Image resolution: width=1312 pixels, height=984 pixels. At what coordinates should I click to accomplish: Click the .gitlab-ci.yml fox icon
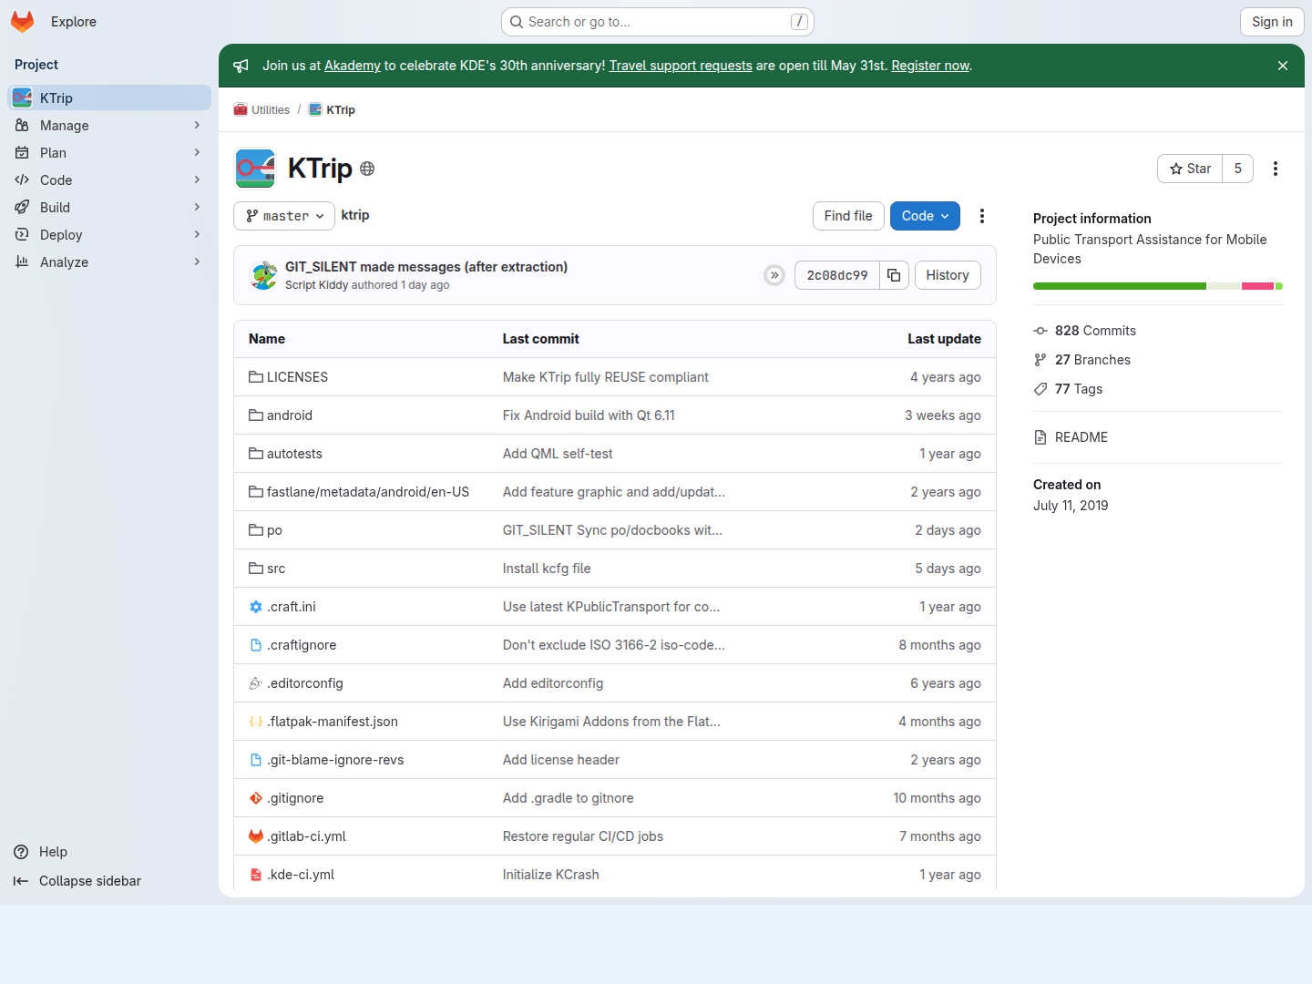[256, 836]
